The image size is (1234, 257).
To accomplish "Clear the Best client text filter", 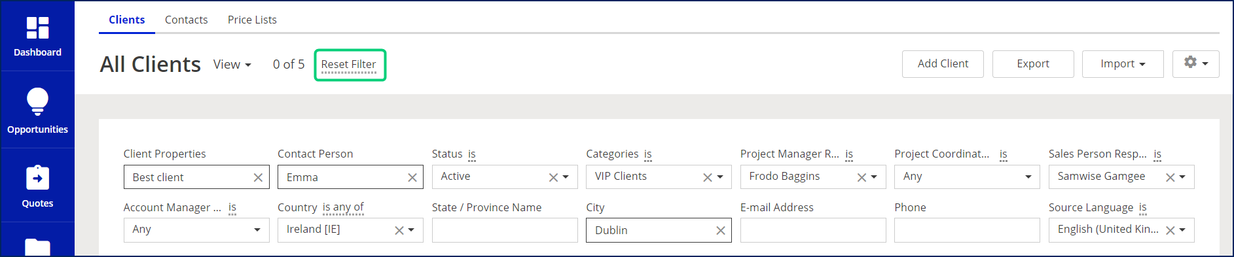I will pyautogui.click(x=258, y=177).
